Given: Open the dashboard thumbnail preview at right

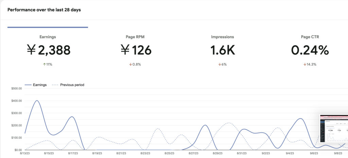Looking at the screenshot, I should [333, 129].
